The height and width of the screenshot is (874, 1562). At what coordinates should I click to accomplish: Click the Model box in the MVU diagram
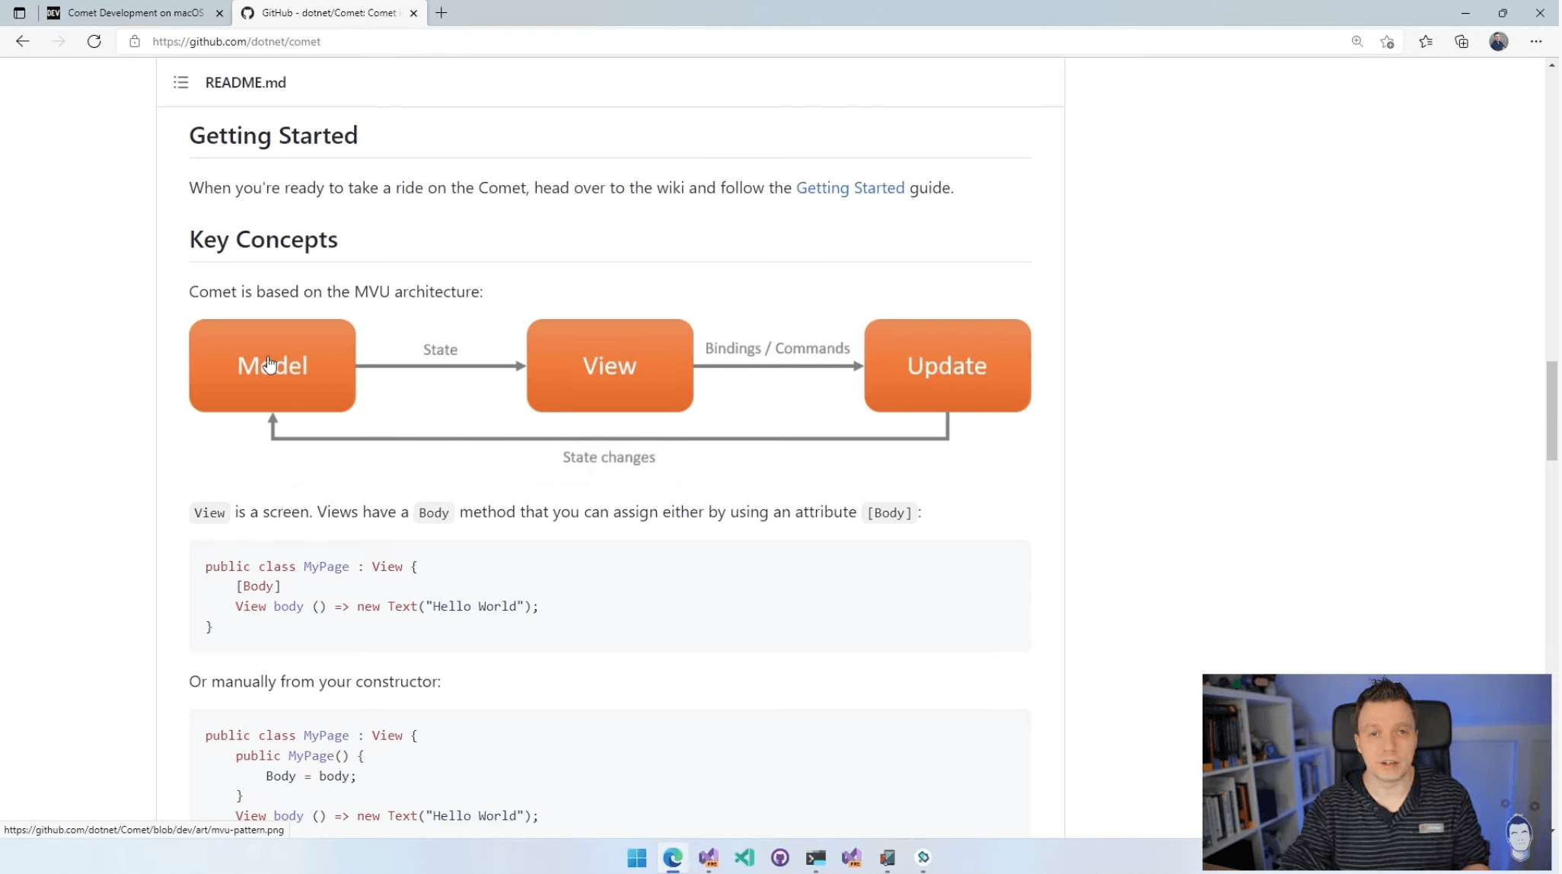[x=273, y=365]
